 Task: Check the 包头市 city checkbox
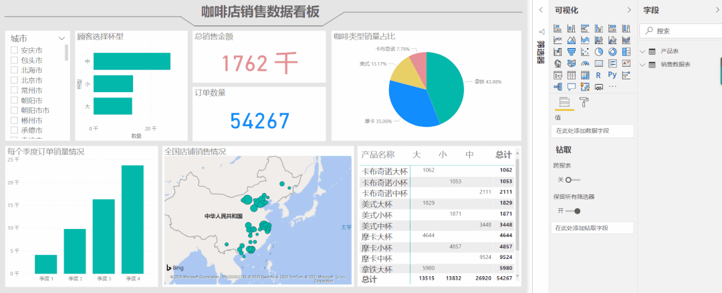(x=14, y=60)
